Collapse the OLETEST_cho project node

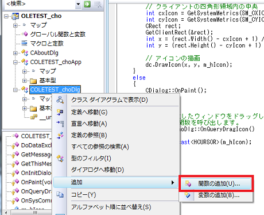pos(6,17)
